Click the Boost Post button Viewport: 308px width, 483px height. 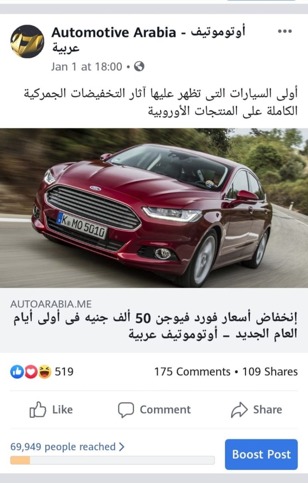coord(261,454)
